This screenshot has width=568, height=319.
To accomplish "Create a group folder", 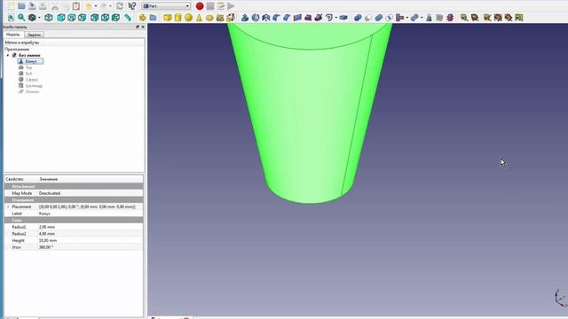I will (154, 18).
